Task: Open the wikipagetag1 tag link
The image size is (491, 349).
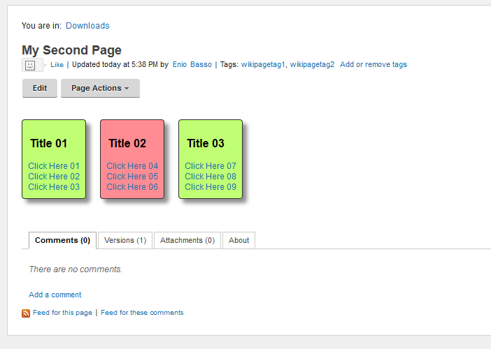Action: pos(263,64)
